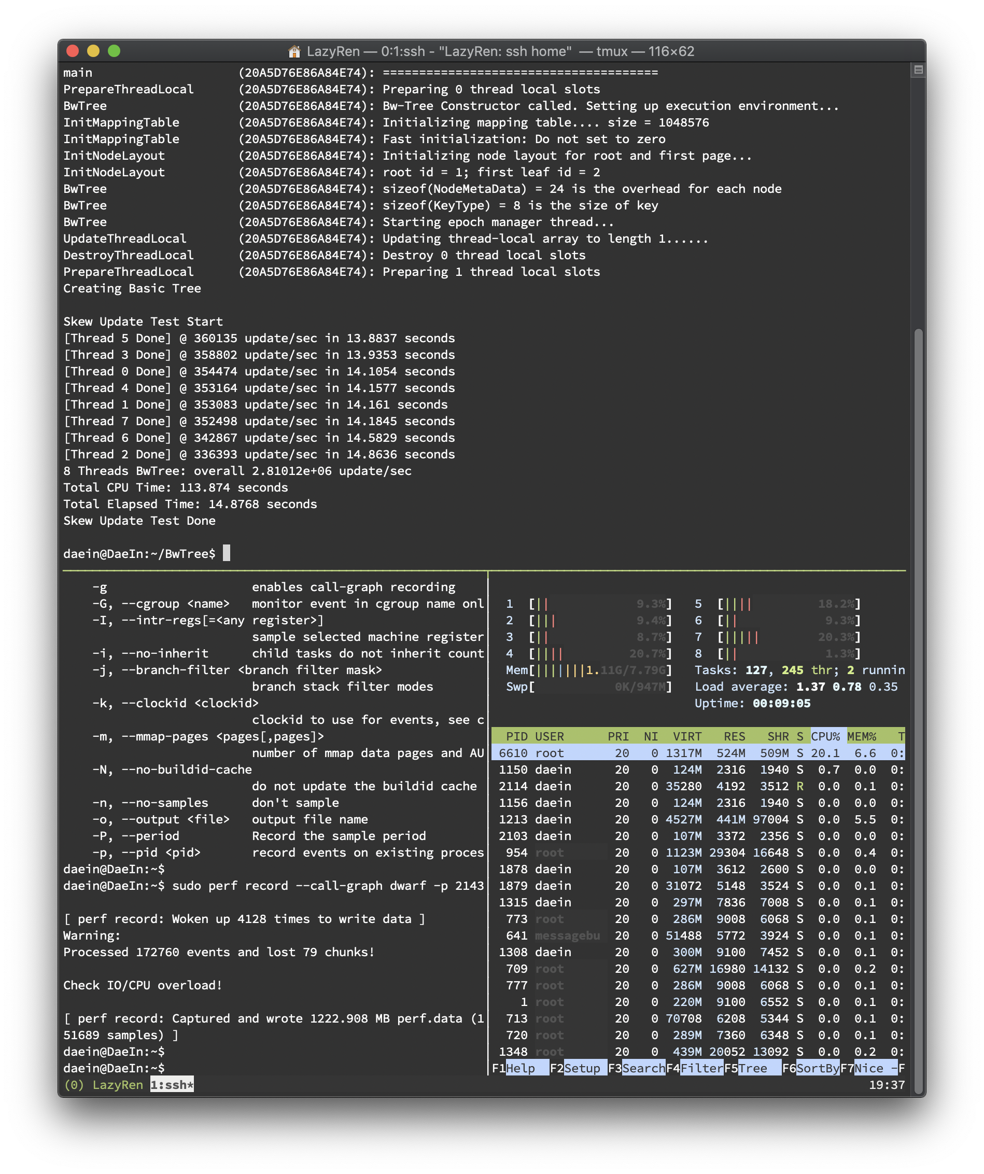Click the Thread 2 Done result line
The image size is (984, 1174).
click(x=259, y=454)
